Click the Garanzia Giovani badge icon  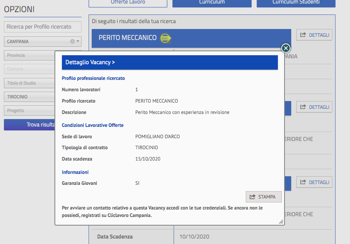coord(165,38)
